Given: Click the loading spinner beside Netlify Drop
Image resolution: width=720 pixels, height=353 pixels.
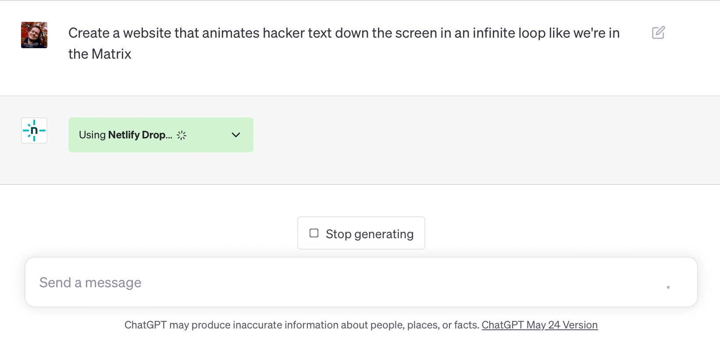Looking at the screenshot, I should [x=182, y=135].
